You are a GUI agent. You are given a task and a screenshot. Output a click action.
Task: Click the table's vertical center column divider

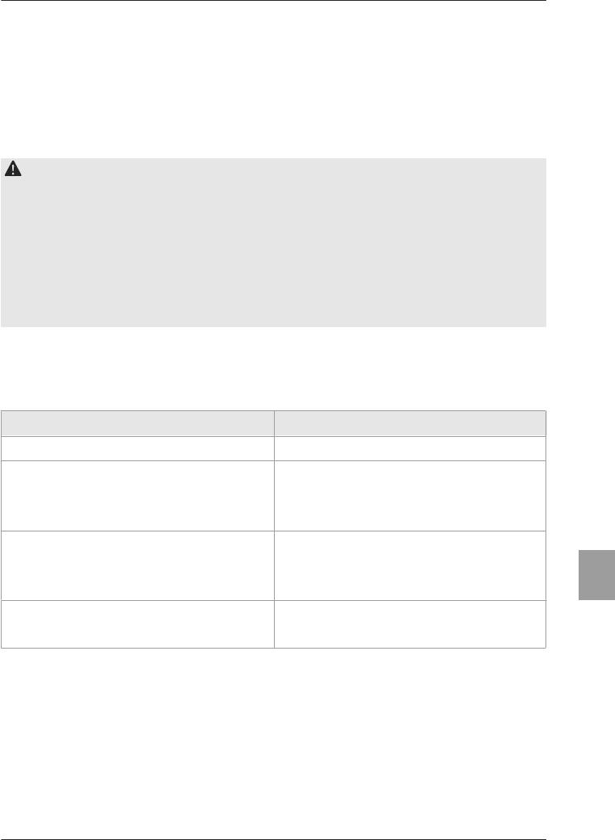(x=274, y=529)
